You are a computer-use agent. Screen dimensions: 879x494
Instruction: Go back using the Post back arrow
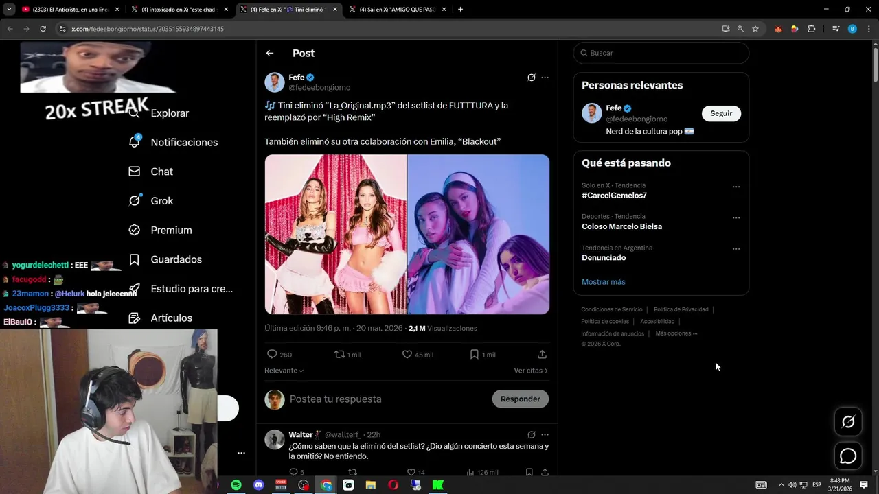[270, 53]
